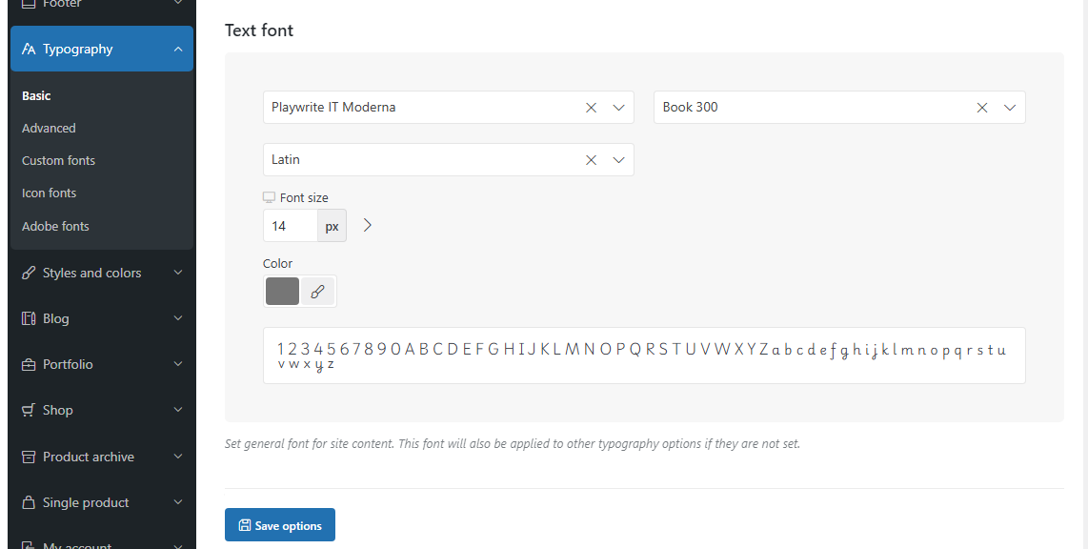Image resolution: width=1088 pixels, height=549 pixels.
Task: Click the Shop cart icon in sidebar
Action: (29, 410)
